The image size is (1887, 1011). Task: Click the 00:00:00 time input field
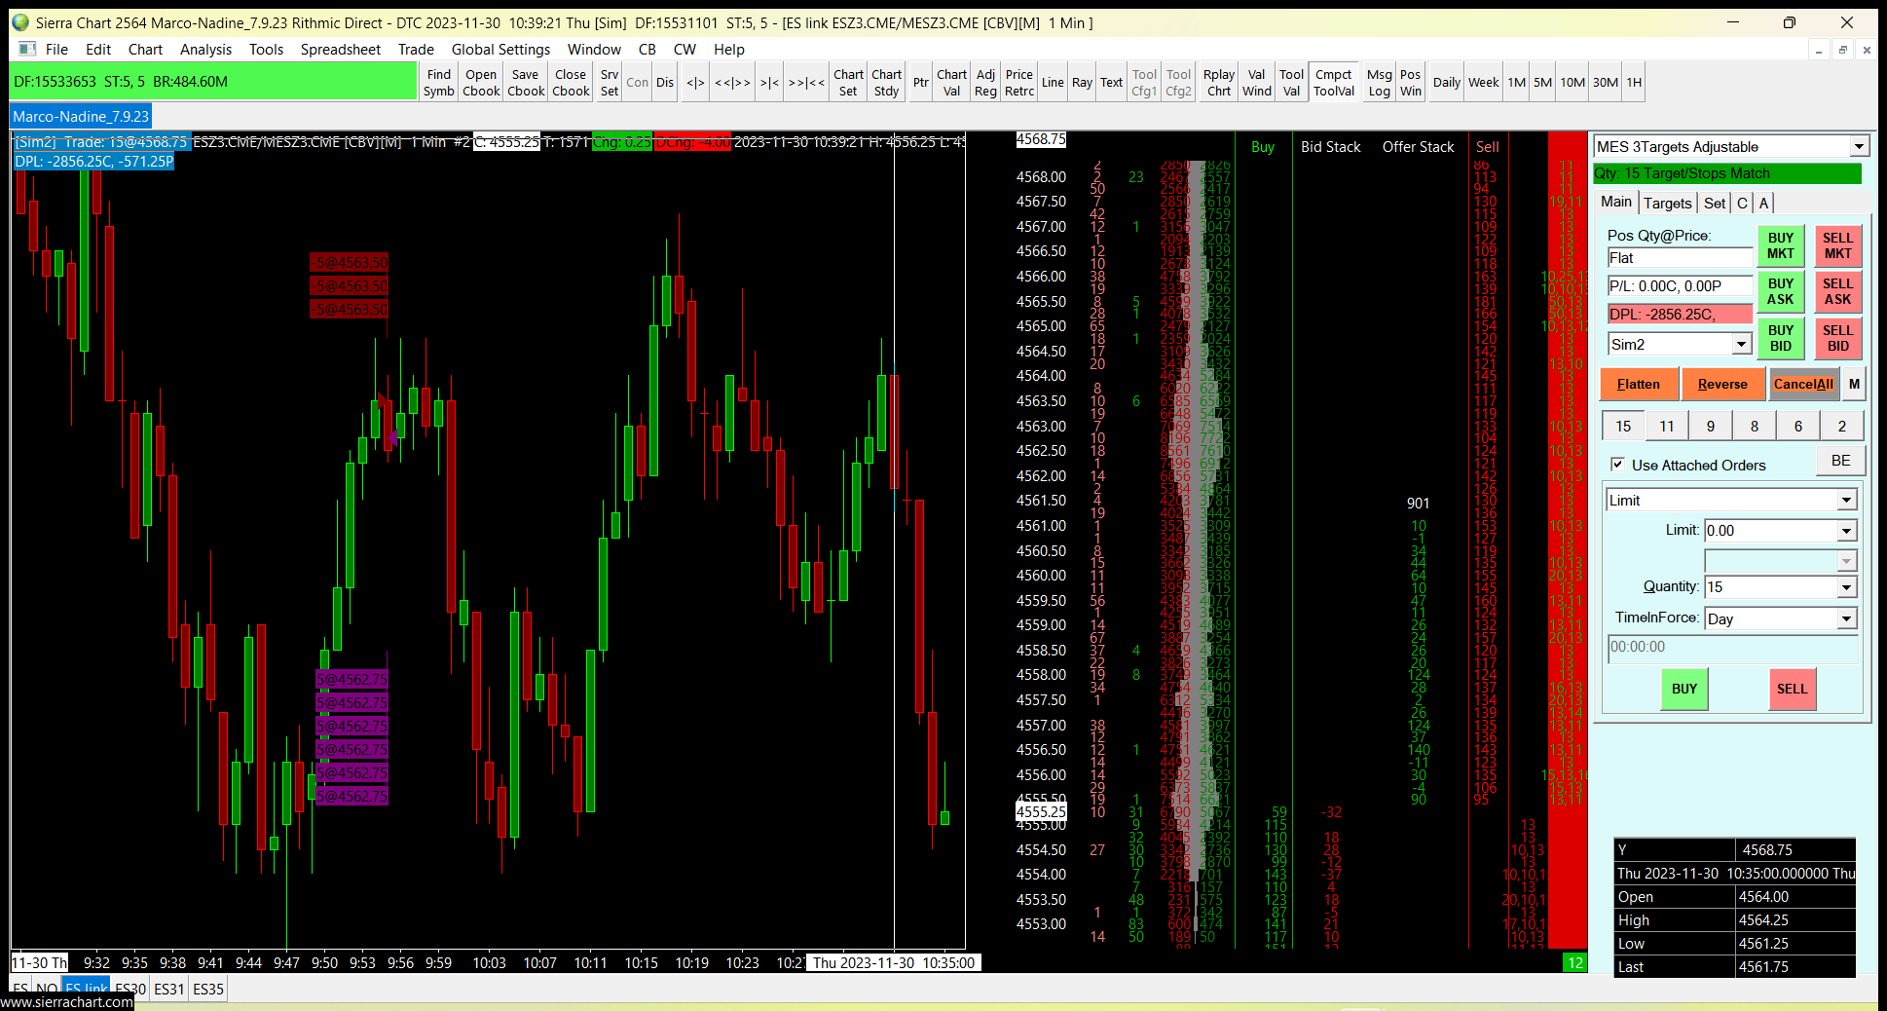[x=1733, y=648]
